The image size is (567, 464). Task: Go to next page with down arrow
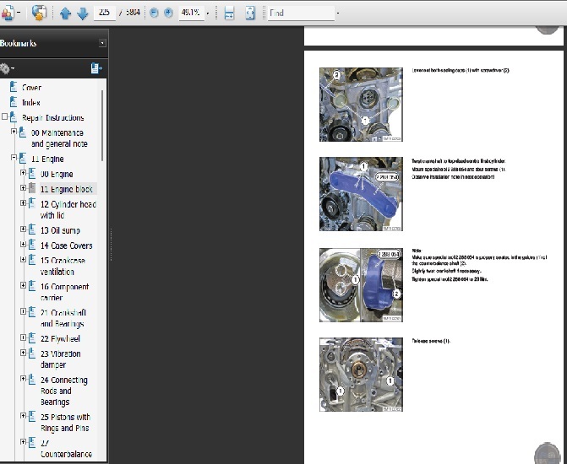pos(83,13)
